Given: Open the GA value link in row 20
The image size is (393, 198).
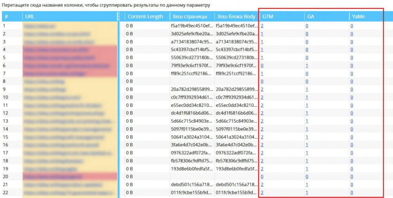Looking at the screenshot, I should 307,177.
